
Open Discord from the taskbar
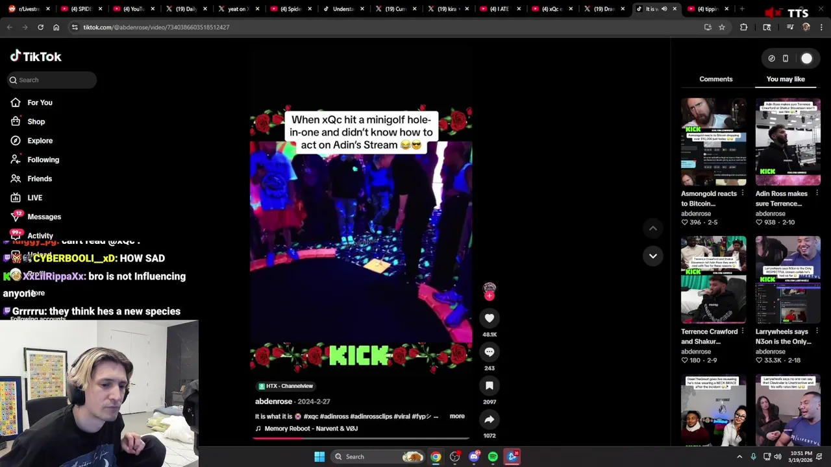474,457
